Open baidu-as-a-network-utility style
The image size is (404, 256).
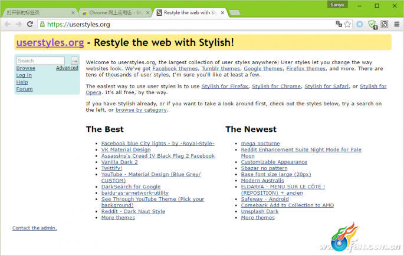pos(135,193)
